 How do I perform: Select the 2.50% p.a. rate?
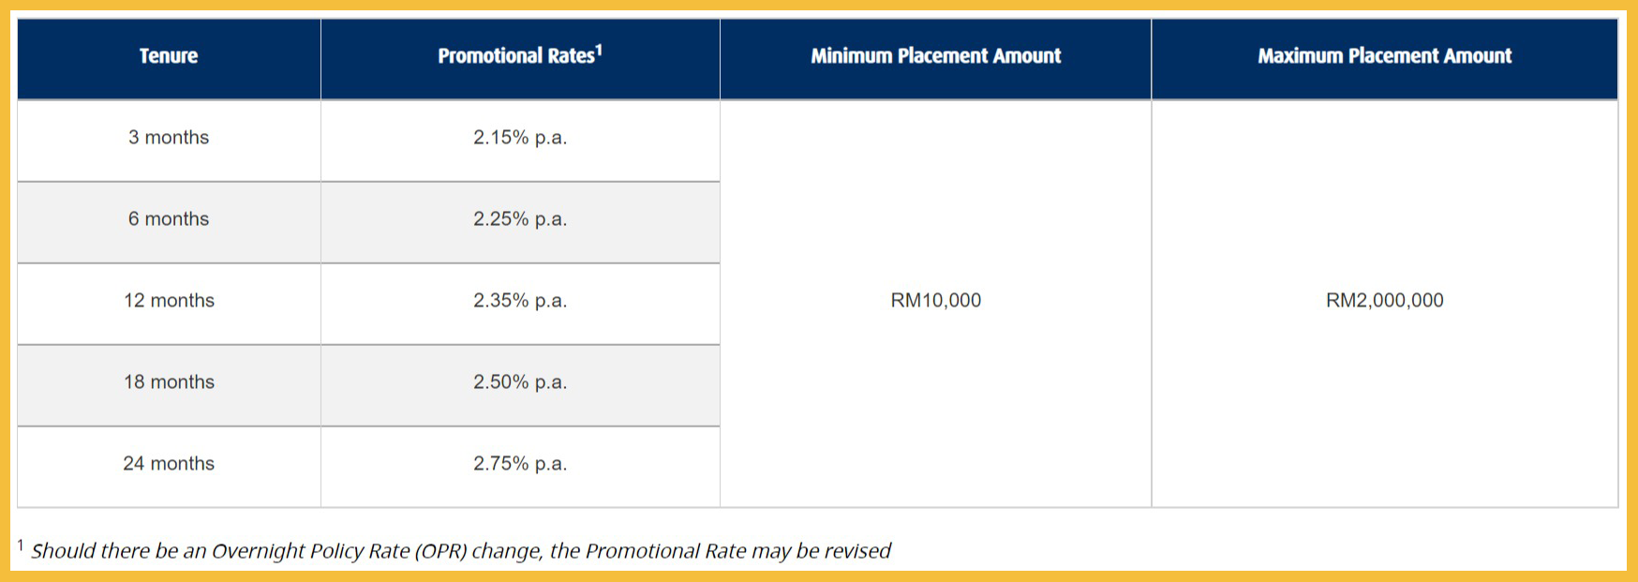(x=520, y=382)
